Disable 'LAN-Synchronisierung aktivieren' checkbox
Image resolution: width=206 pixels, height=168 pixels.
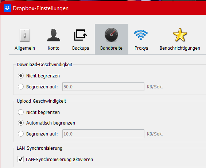21,159
